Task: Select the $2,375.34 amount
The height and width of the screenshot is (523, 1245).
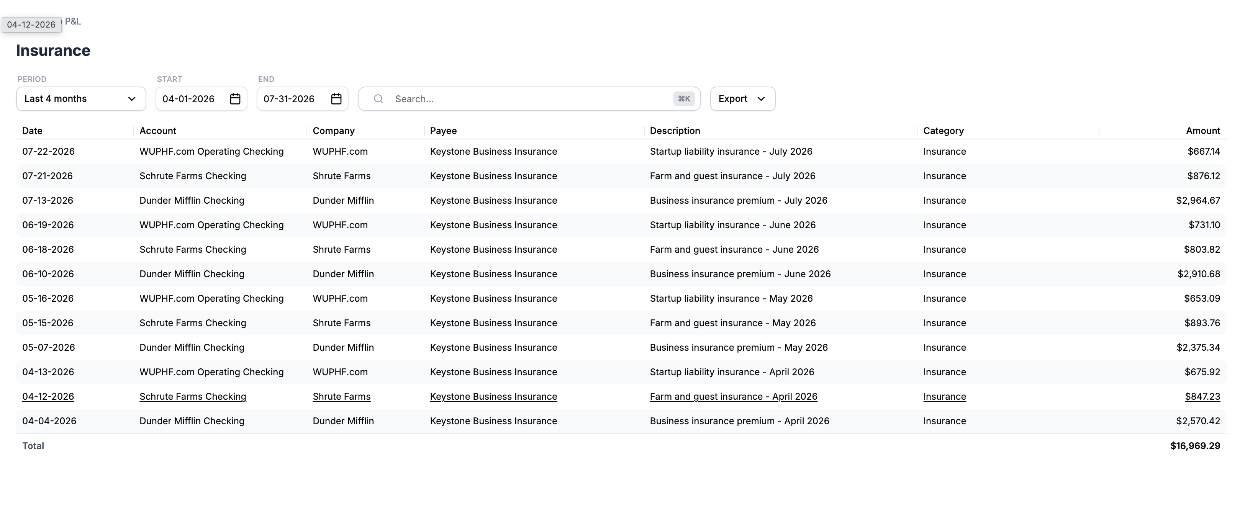Action: pyautogui.click(x=1198, y=348)
